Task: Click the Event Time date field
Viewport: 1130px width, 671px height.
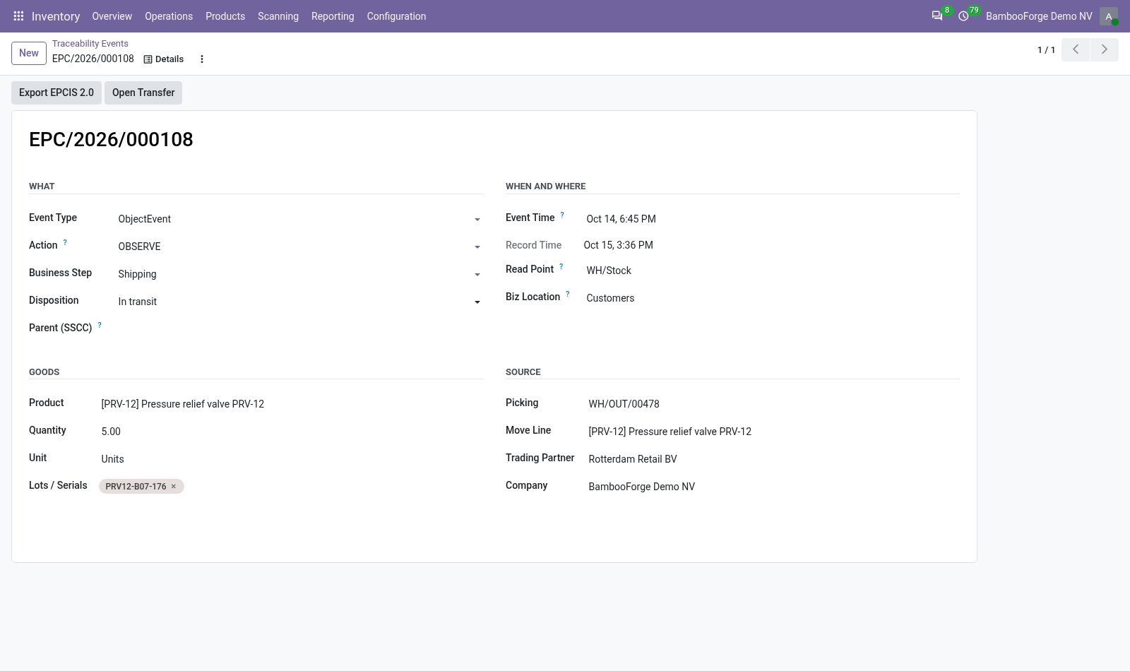Action: [x=773, y=219]
